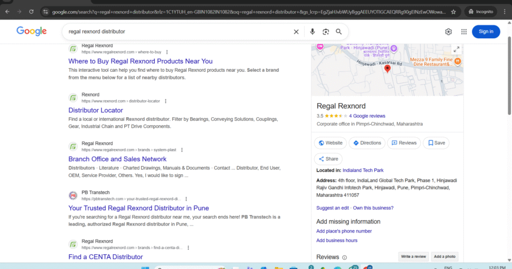This screenshot has width=512, height=269.
Task: Open Google search settings gear
Action: 448,32
